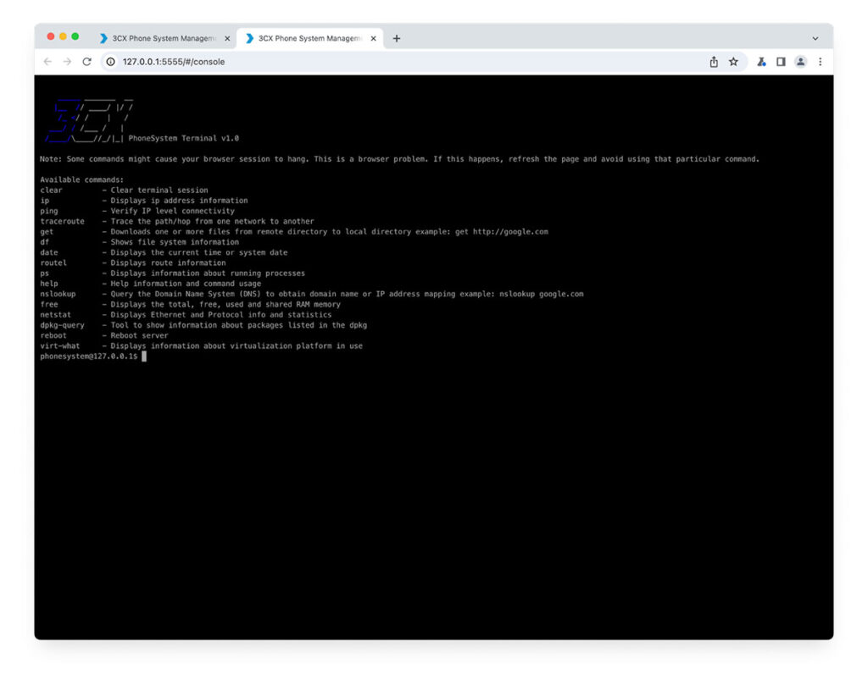Expand the tab search dropdown
The height and width of the screenshot is (685, 868).
pyautogui.click(x=815, y=39)
